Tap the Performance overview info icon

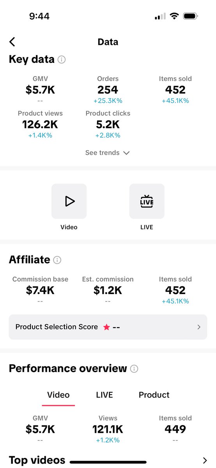pos(134,369)
